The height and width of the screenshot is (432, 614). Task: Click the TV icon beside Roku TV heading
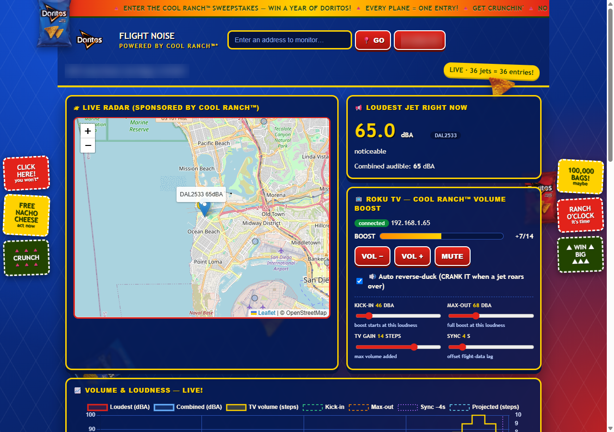[358, 199]
